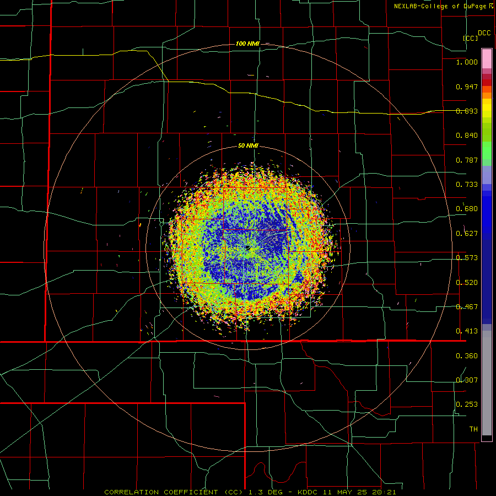Click the 0.680 color scale value

tap(467, 209)
